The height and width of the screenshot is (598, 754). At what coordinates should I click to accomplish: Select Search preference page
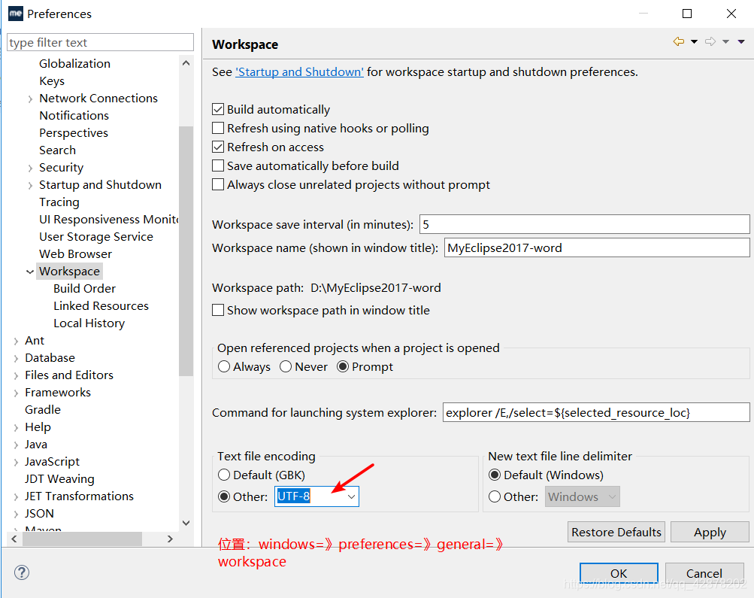click(57, 150)
